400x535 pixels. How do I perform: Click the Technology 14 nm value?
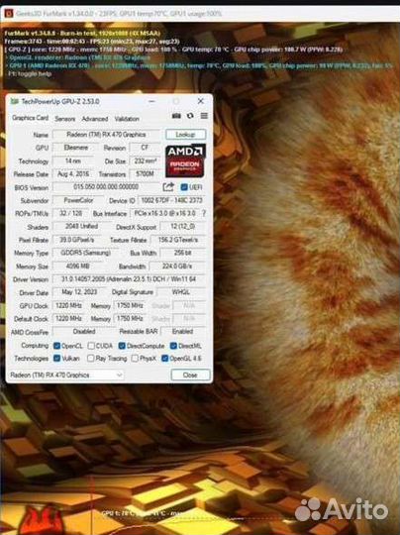(x=73, y=160)
